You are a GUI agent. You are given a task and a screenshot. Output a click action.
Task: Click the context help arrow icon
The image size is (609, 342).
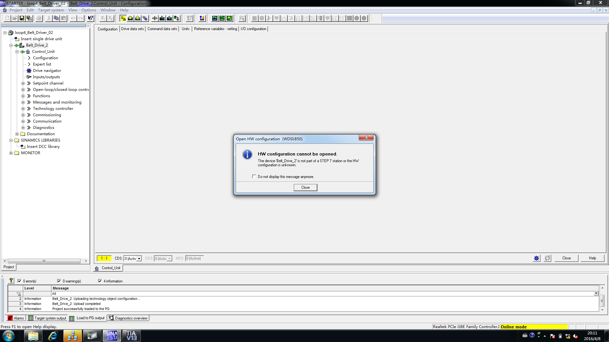90,18
